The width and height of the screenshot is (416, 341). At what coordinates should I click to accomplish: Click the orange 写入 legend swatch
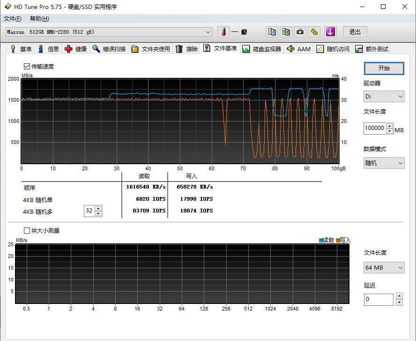[338, 240]
